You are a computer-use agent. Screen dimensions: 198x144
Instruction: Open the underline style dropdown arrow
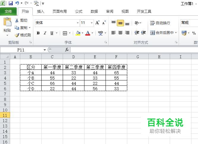56,33
